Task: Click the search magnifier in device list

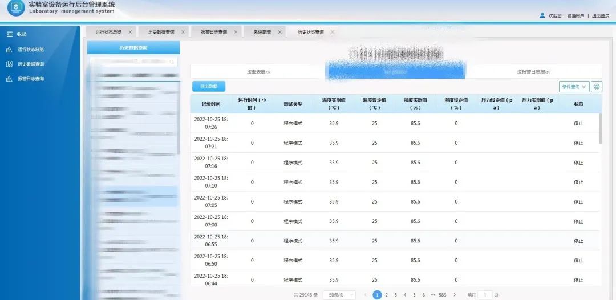Action: tap(172, 62)
